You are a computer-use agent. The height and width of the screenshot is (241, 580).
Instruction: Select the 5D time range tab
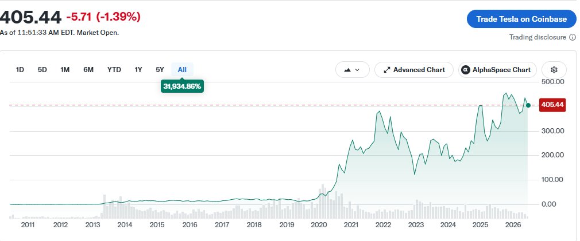(42, 69)
